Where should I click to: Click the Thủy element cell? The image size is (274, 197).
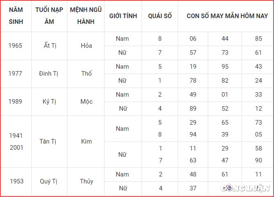click(86, 181)
